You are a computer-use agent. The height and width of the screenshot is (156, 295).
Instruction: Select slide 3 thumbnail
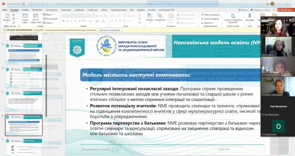point(24,54)
